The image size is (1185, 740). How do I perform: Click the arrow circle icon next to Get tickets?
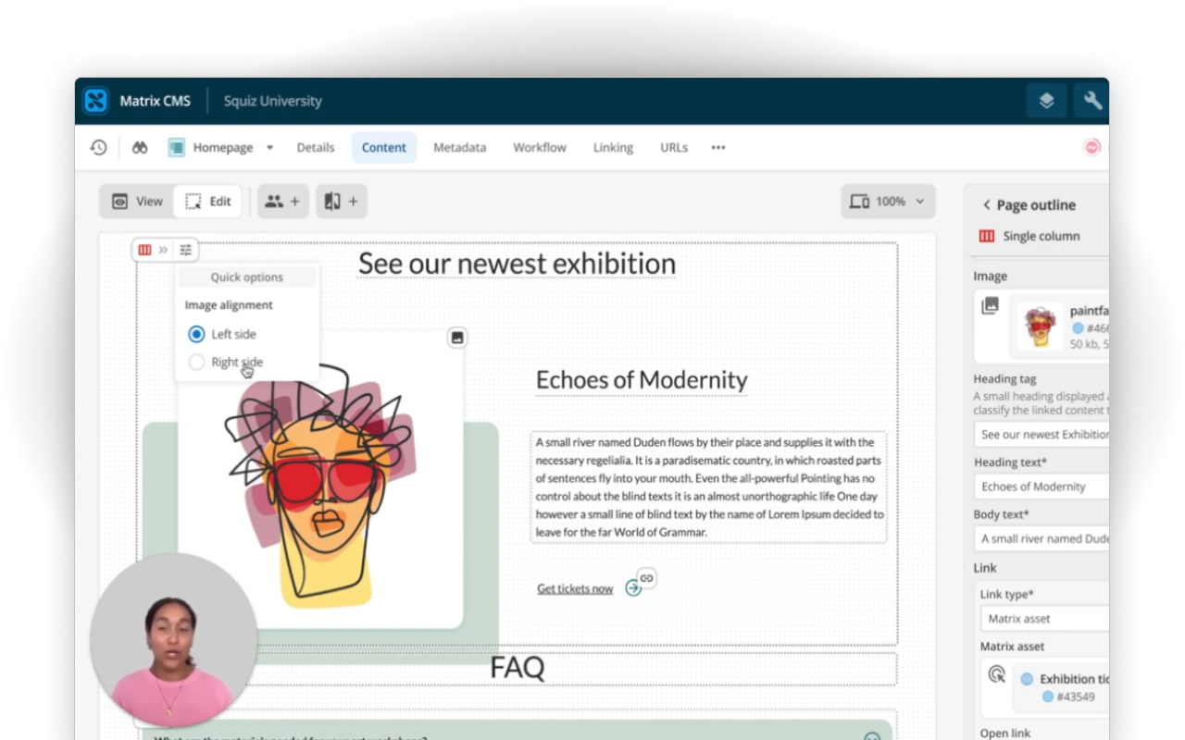633,588
